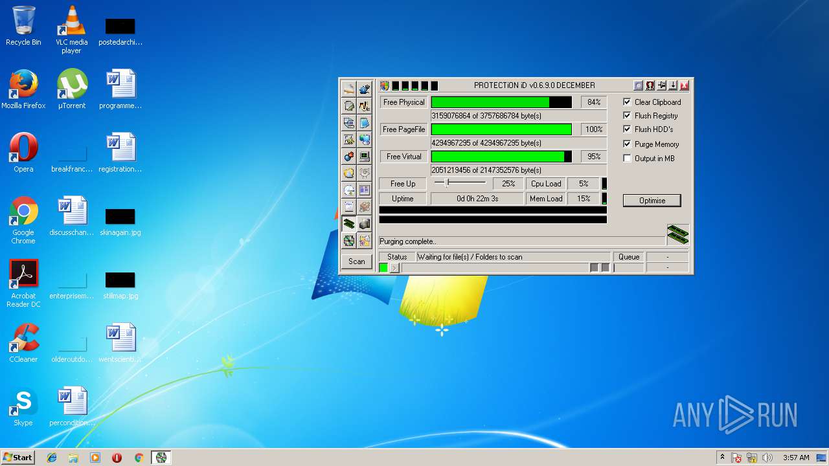The image size is (829, 466).
Task: Open Google Chrome from the taskbar
Action: 139,458
